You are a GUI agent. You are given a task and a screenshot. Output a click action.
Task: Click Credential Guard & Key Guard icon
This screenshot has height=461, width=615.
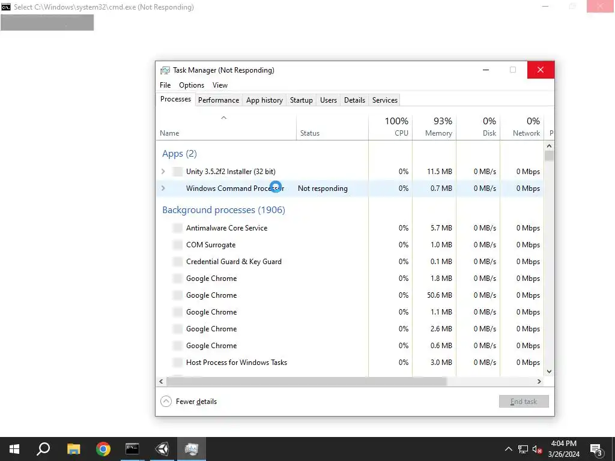178,262
